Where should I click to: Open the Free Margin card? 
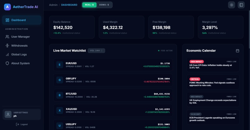[x=171, y=27]
